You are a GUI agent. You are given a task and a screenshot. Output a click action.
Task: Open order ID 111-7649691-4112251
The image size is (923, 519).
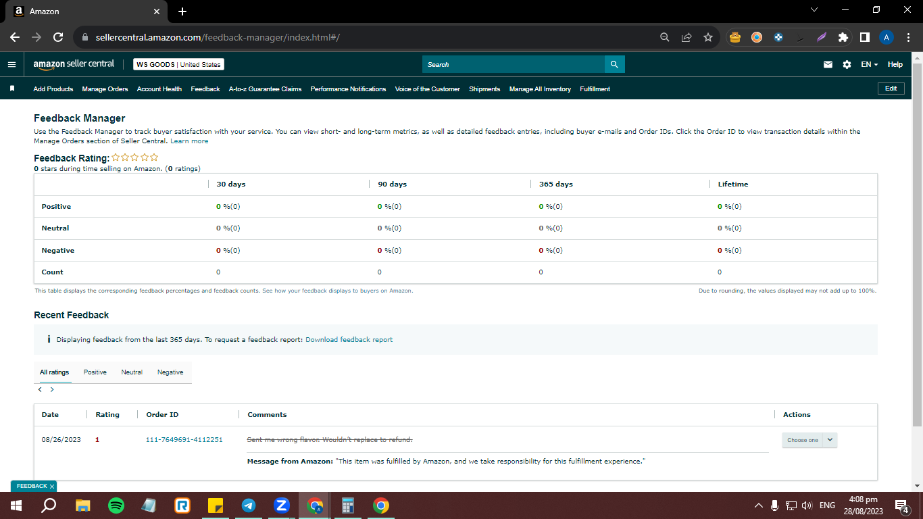pos(184,440)
